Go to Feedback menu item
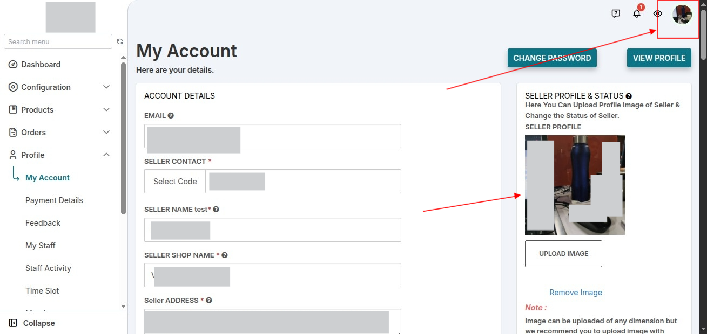The width and height of the screenshot is (707, 334). click(43, 223)
